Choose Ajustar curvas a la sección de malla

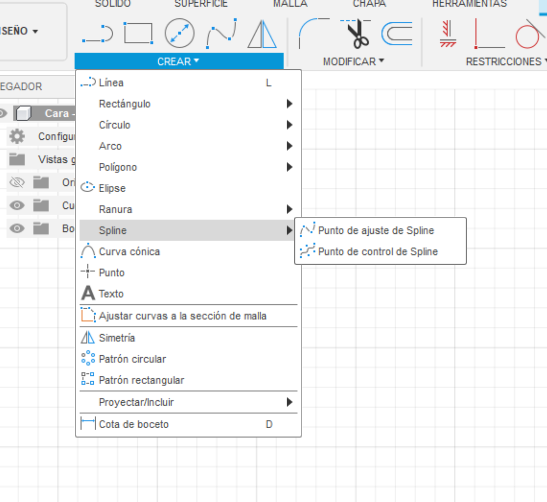click(x=188, y=316)
